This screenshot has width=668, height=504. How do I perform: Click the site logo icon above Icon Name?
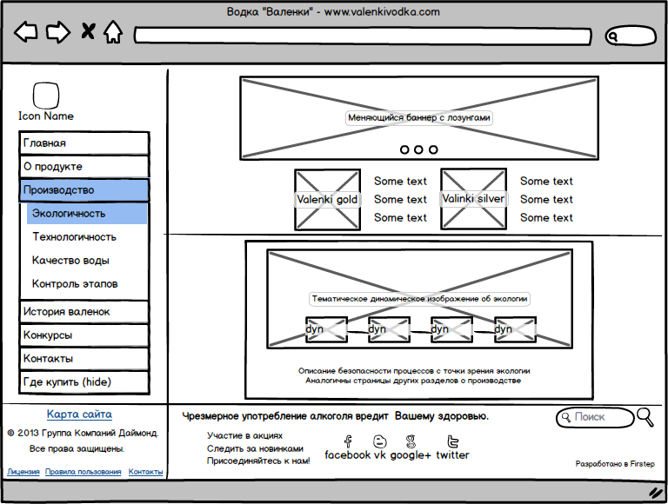tap(46, 96)
